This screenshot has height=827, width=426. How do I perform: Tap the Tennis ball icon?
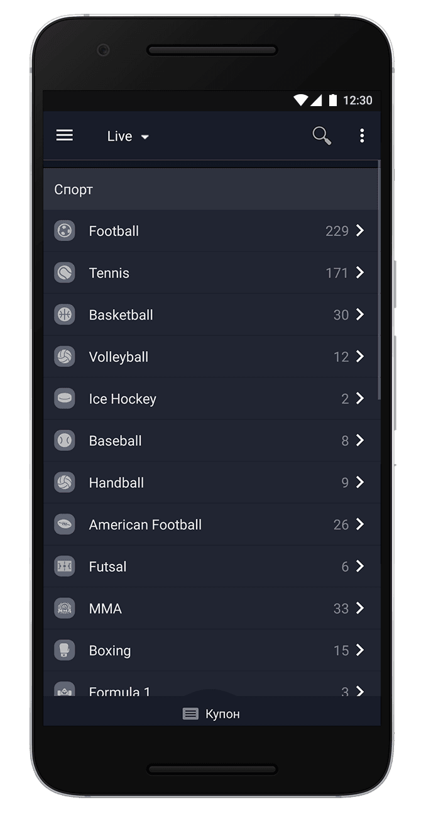[65, 273]
